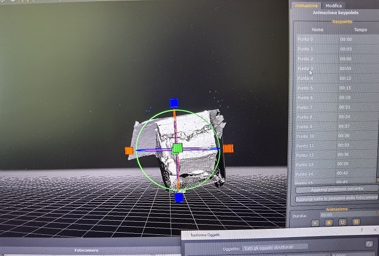
Task: Click the right orange gizmo handle
Action: click(228, 148)
